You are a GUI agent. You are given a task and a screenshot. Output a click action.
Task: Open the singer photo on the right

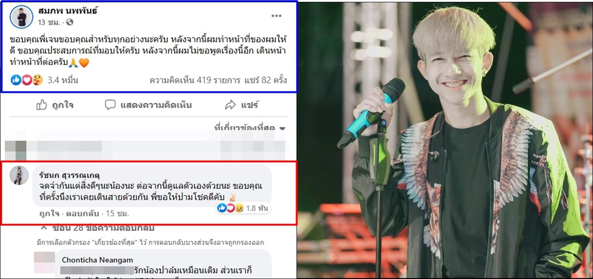click(x=445, y=140)
